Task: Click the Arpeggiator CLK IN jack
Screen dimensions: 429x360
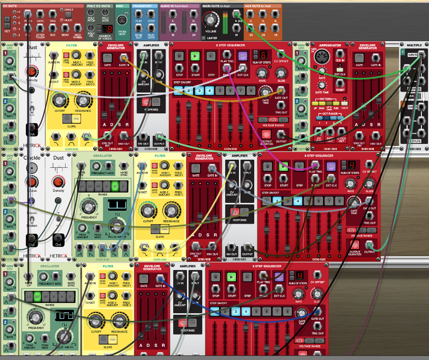Action: [339, 53]
